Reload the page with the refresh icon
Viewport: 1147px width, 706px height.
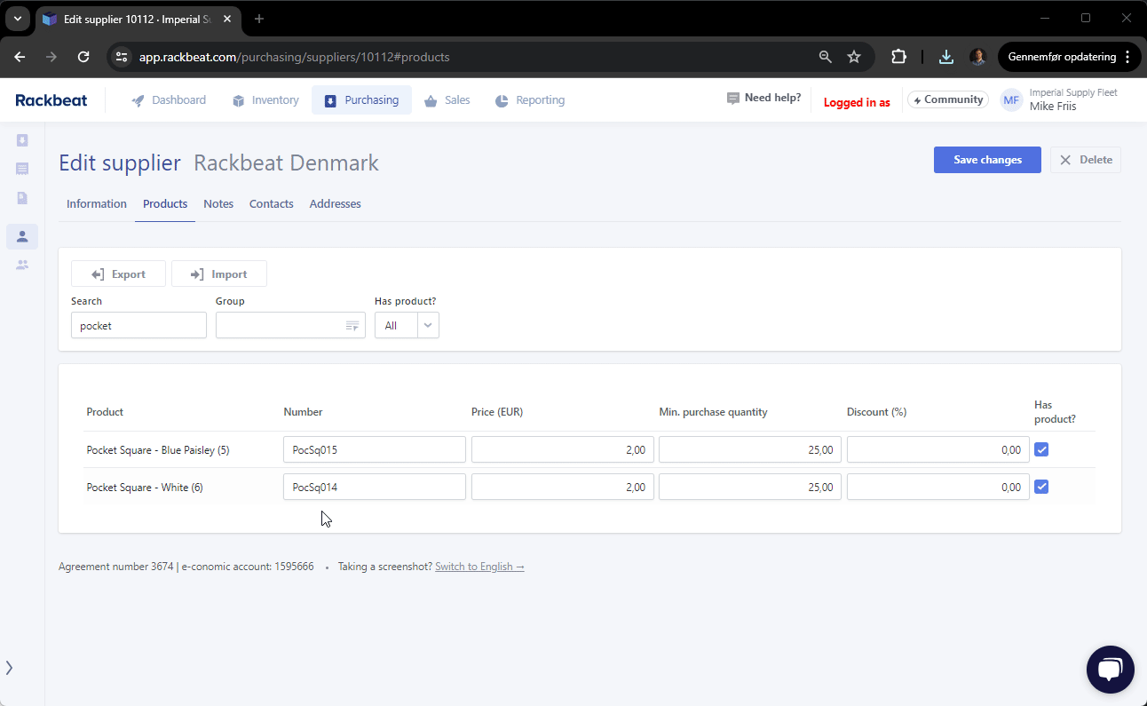(83, 57)
